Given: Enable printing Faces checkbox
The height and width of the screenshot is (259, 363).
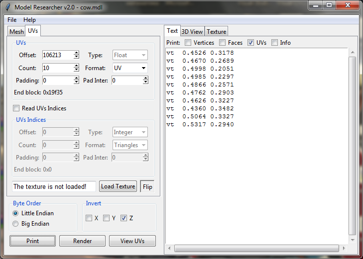Looking at the screenshot, I should click(x=222, y=43).
